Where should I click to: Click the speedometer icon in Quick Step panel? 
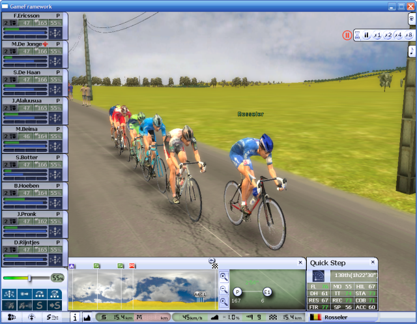click(x=319, y=276)
